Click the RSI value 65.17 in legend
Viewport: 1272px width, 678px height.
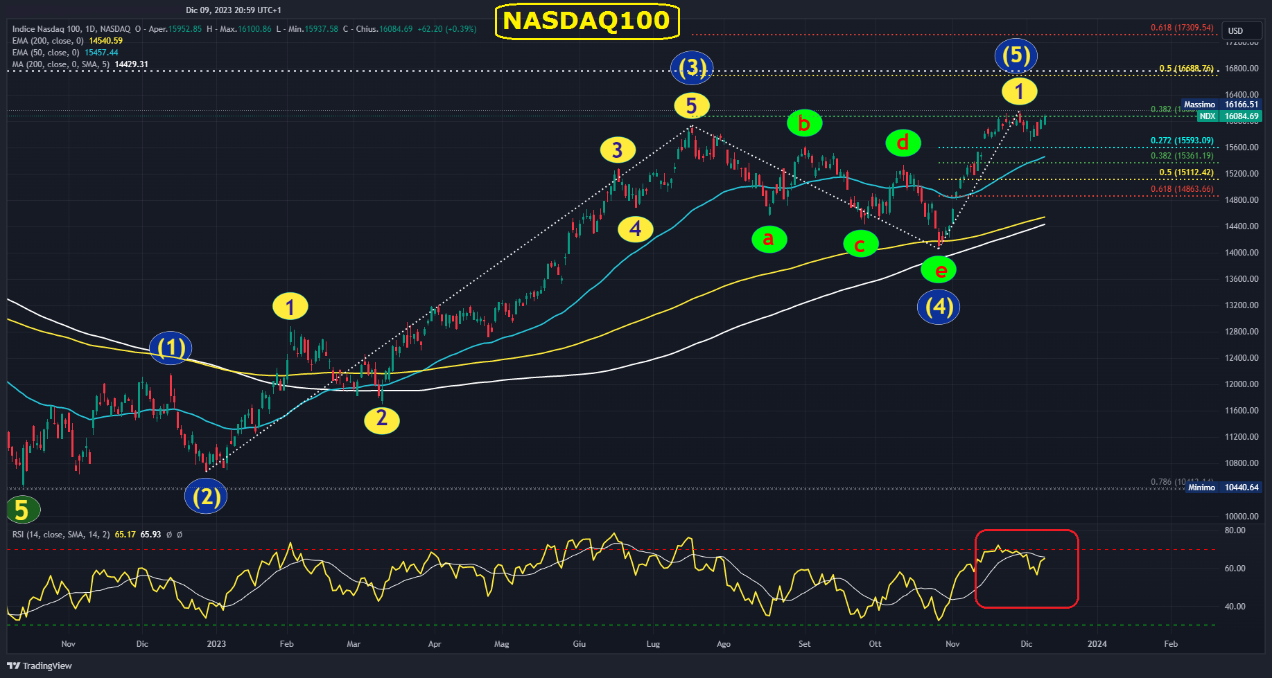125,535
